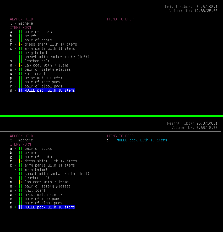
Task: Click 'Weight (lbs): 54.6/108.1' readout
Action: (191, 7)
